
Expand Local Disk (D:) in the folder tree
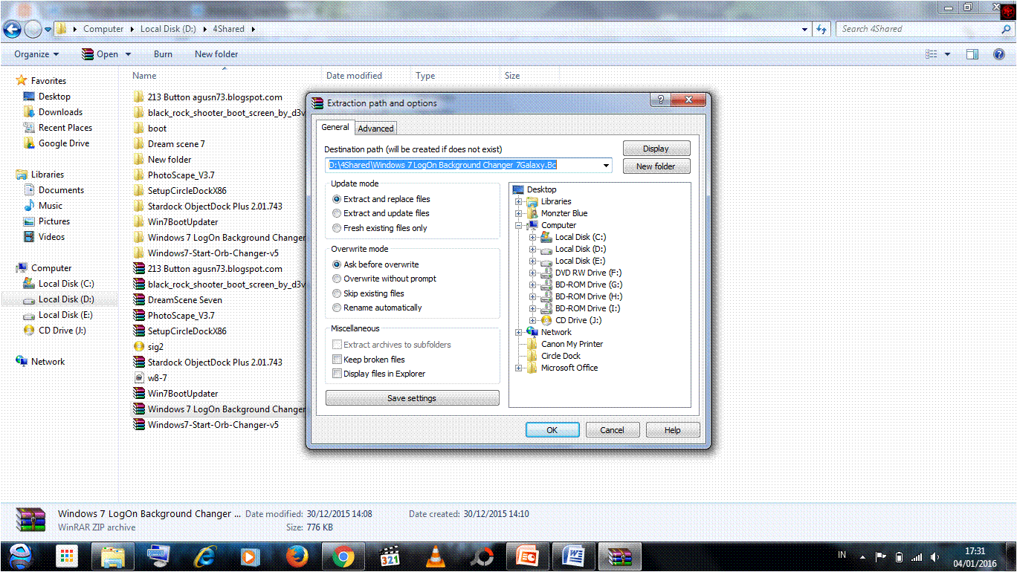pos(533,249)
